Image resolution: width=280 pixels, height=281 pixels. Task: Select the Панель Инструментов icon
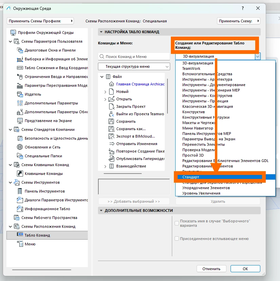(x=20, y=191)
